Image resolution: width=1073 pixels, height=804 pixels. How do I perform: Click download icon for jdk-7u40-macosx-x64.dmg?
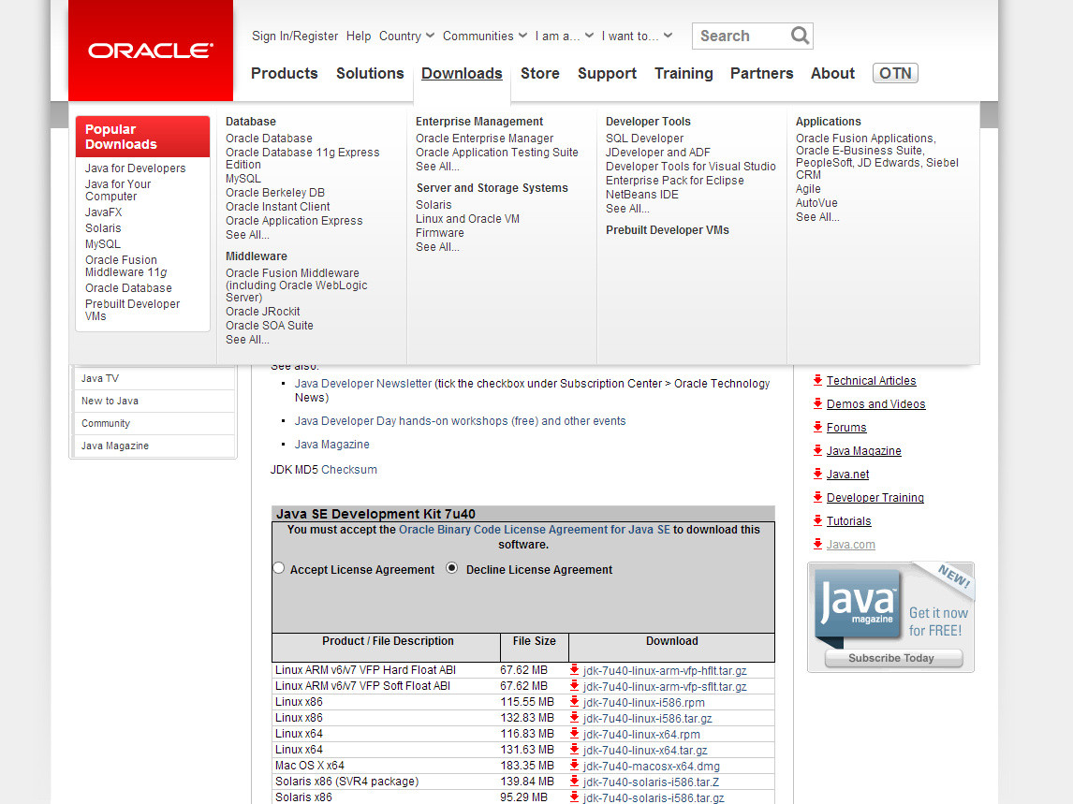pos(574,765)
